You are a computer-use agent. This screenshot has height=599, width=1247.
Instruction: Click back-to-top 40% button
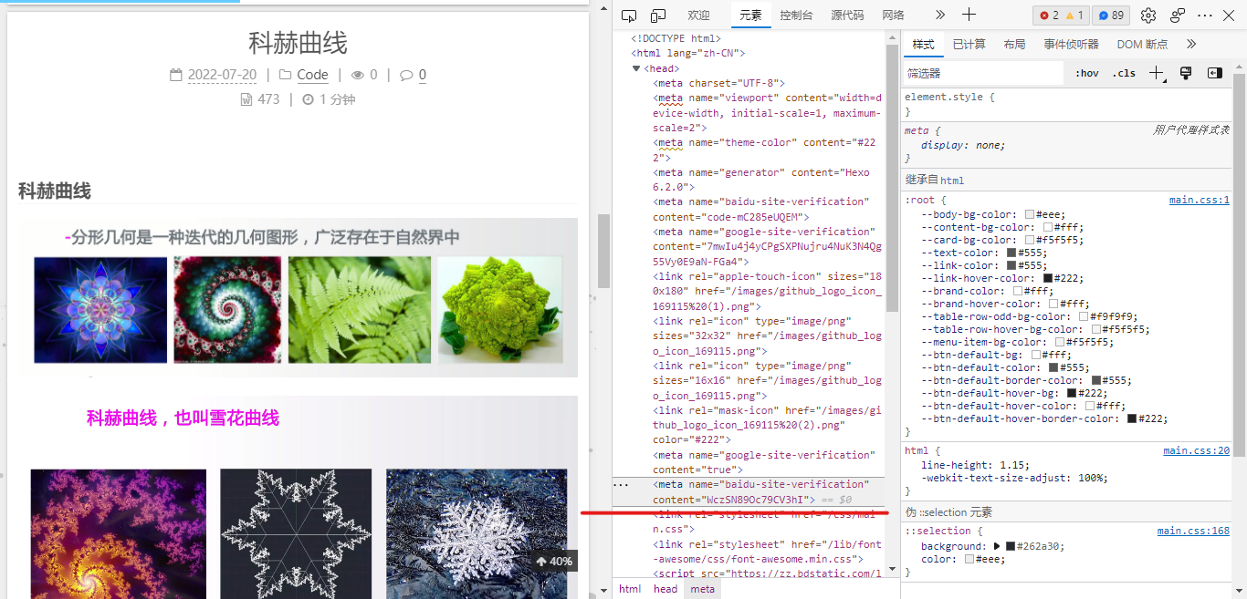point(554,561)
